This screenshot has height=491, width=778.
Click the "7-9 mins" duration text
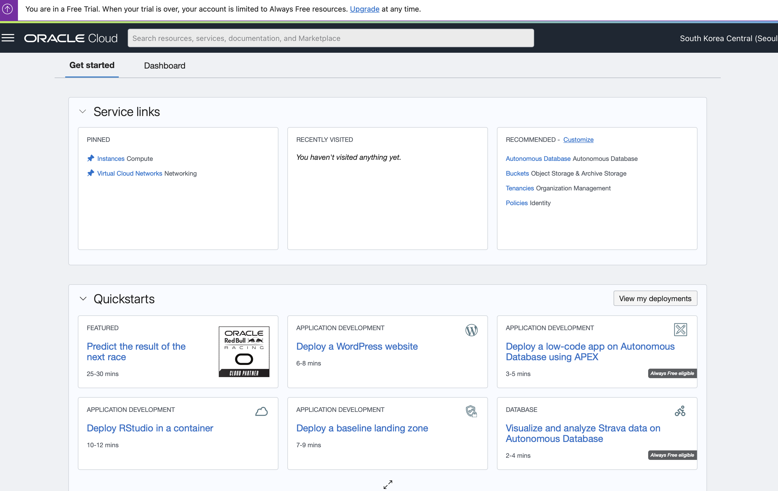[x=309, y=445]
